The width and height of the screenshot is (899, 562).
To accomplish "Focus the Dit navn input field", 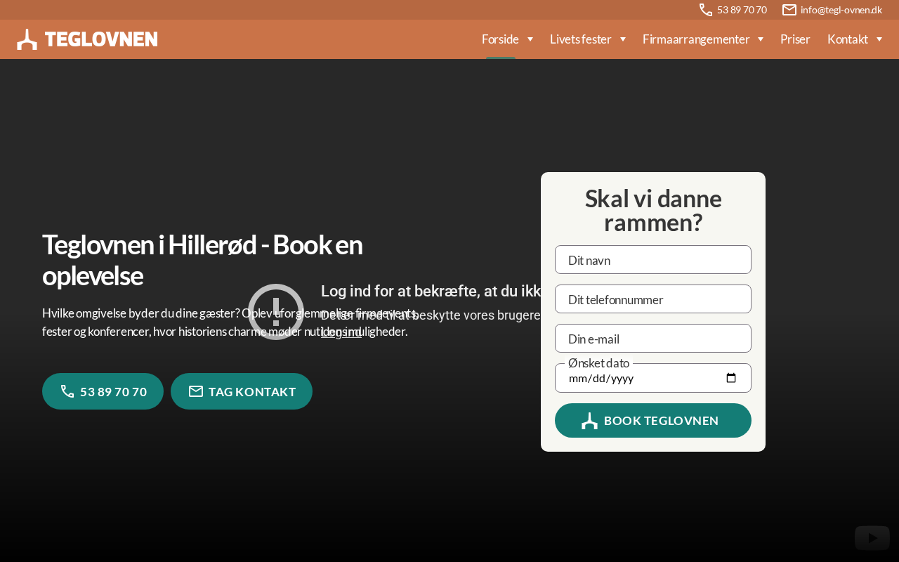I will click(653, 260).
